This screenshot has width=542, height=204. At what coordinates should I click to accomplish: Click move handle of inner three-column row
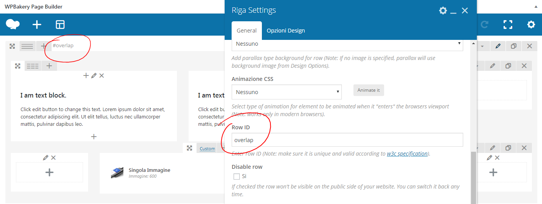tap(17, 66)
